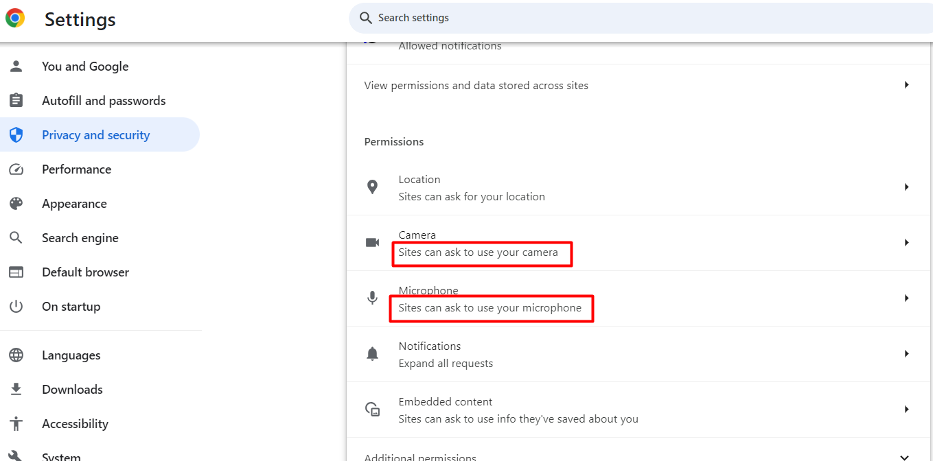Click the Default browser window icon
This screenshot has height=461, width=933.
[x=16, y=272]
